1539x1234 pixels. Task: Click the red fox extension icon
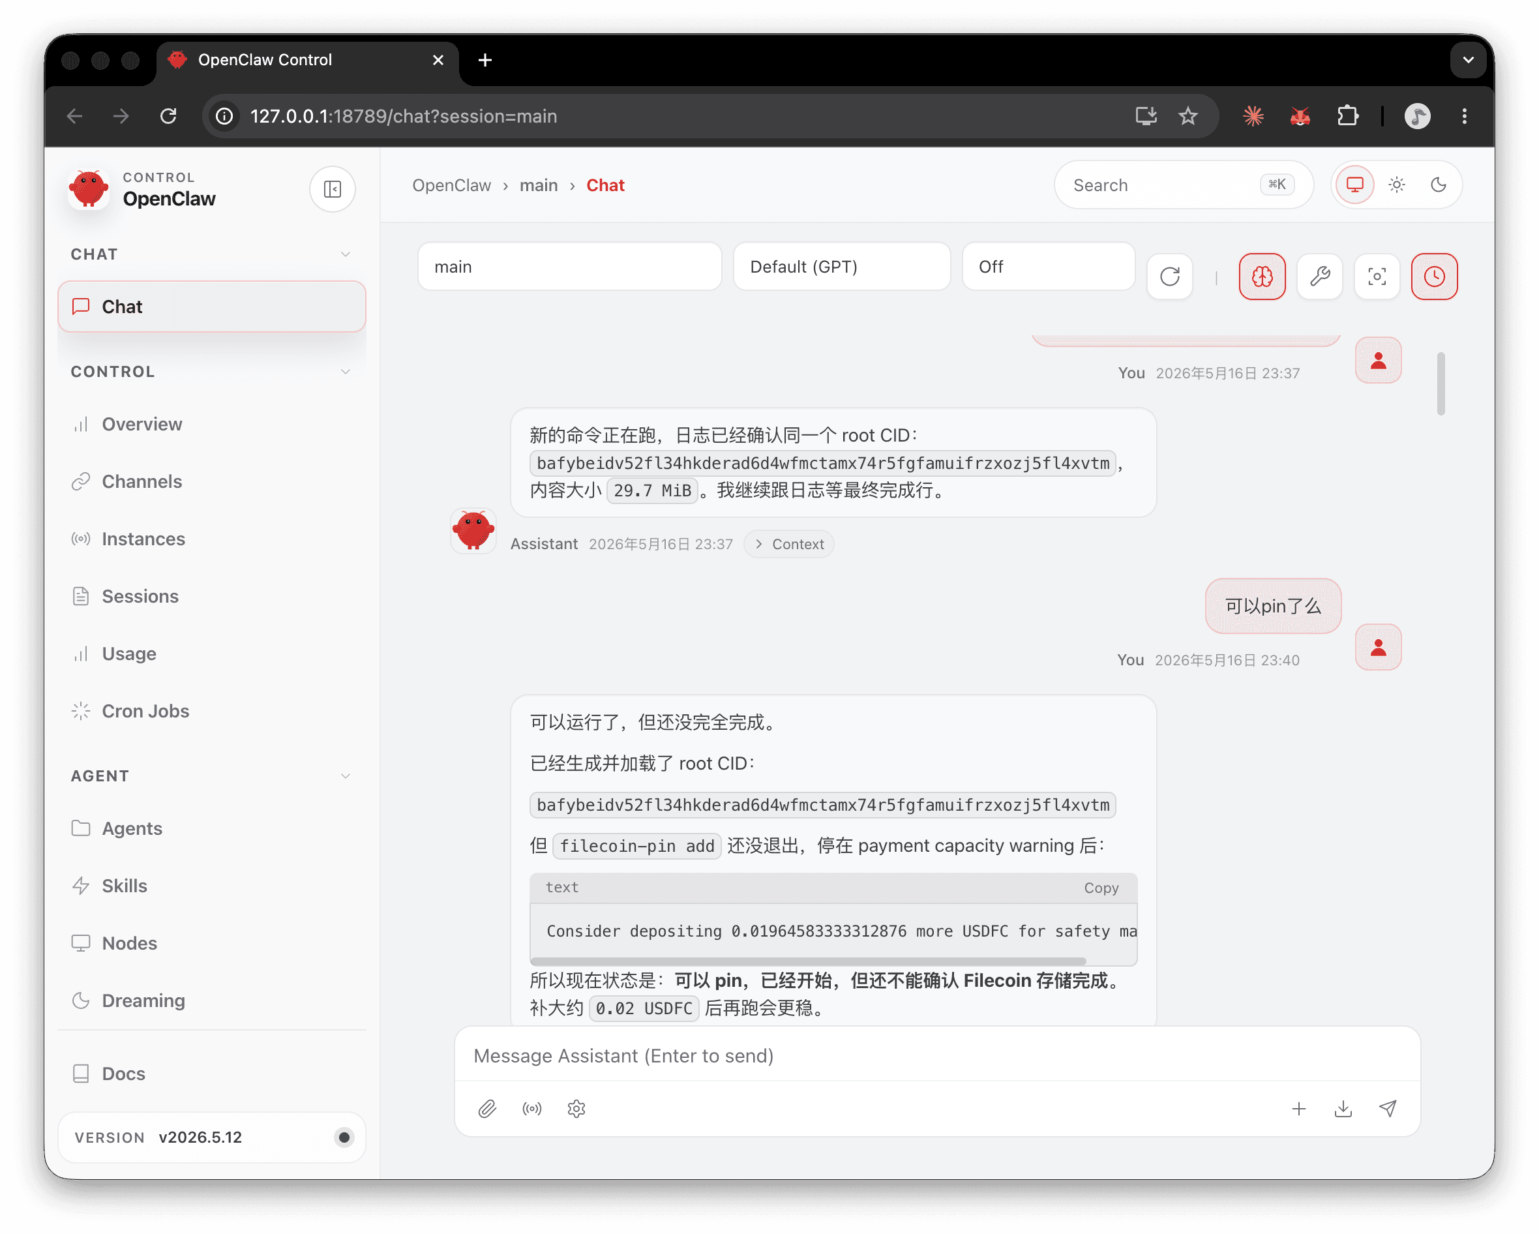click(1299, 115)
